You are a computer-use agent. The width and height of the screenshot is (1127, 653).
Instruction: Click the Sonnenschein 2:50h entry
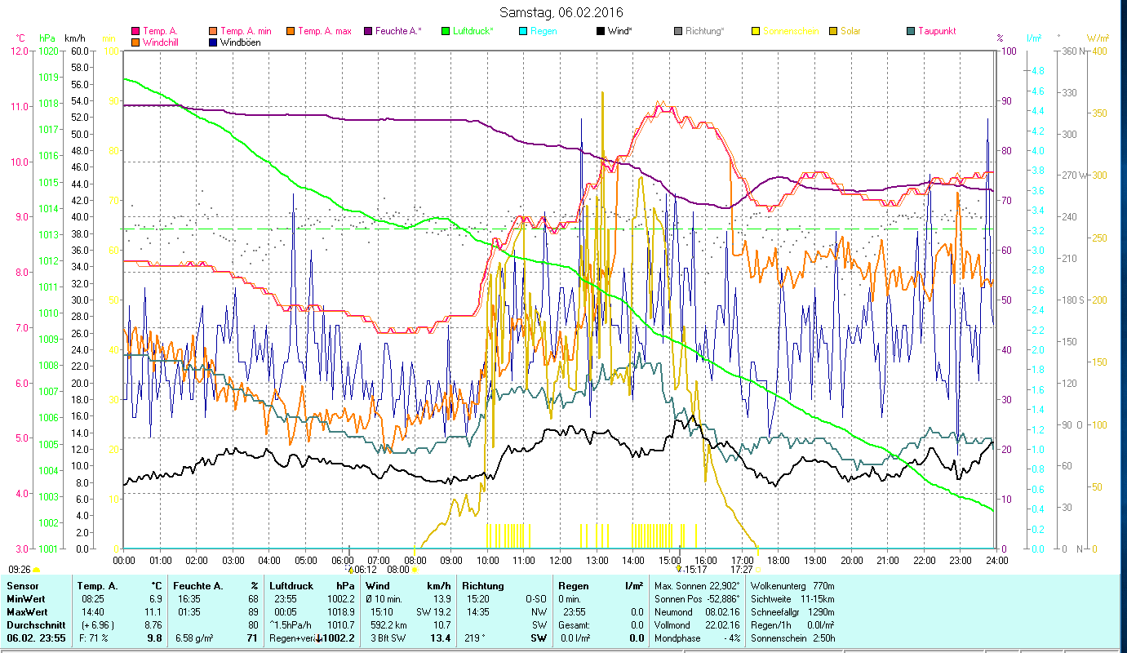[792, 638]
